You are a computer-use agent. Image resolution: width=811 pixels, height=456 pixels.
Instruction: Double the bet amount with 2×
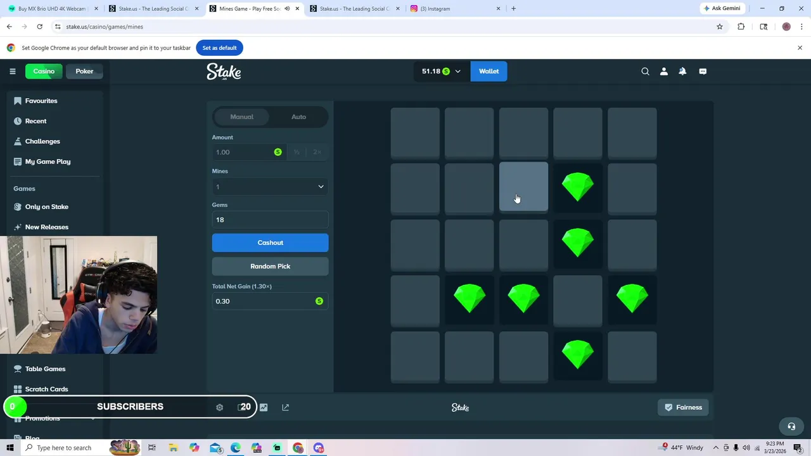coord(317,152)
